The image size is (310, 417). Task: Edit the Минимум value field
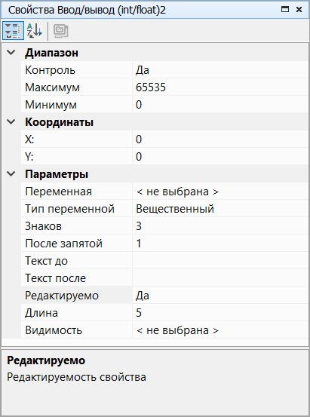[x=220, y=105]
